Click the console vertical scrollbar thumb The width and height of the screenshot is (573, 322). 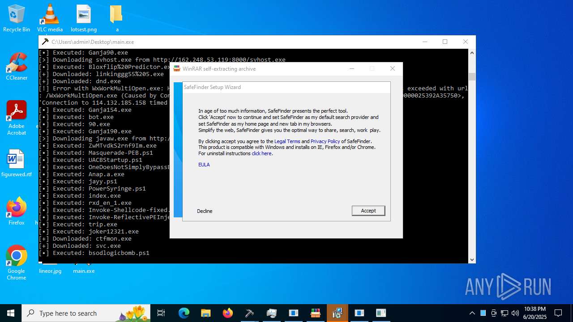click(x=472, y=76)
